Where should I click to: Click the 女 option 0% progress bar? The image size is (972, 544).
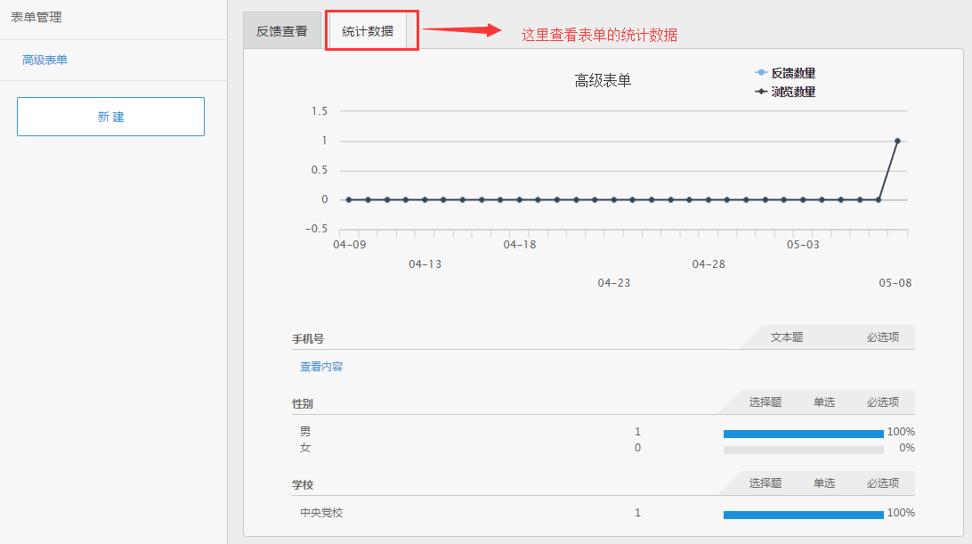point(803,450)
